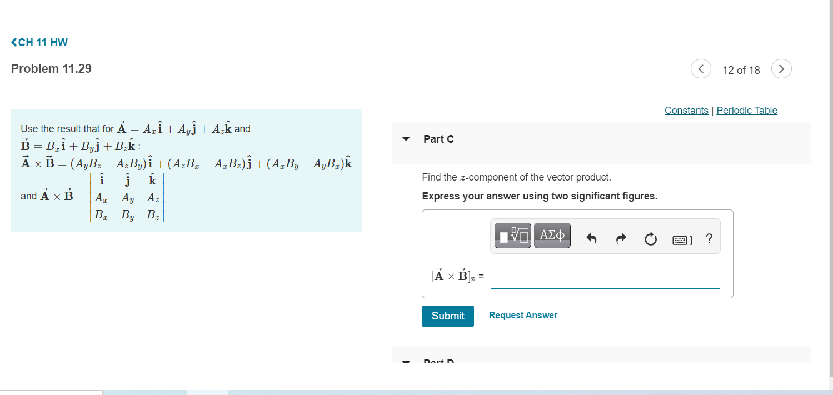Submit your answer for Part C
This screenshot has width=833, height=395.
coord(447,316)
